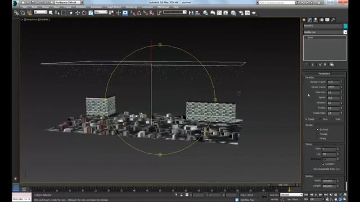Click the Auto Key button
The height and width of the screenshot is (202, 360).
[x=274, y=195]
